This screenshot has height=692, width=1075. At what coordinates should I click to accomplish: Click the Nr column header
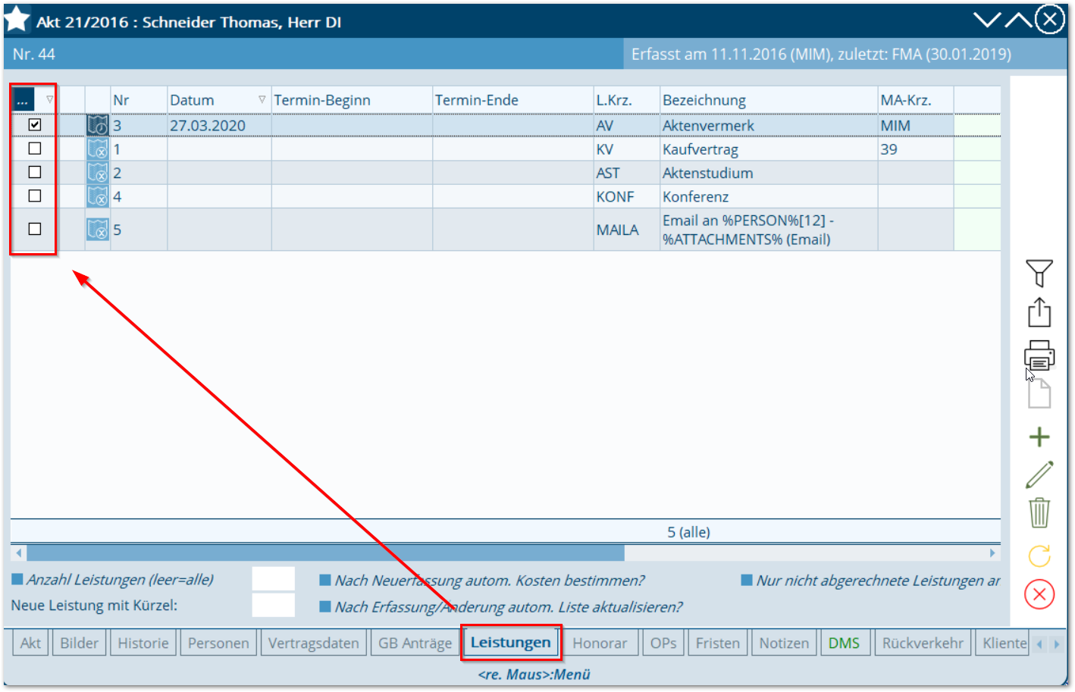139,99
